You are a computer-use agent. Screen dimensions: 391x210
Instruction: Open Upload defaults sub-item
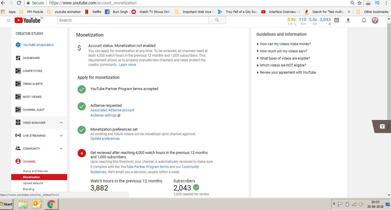[33, 183]
